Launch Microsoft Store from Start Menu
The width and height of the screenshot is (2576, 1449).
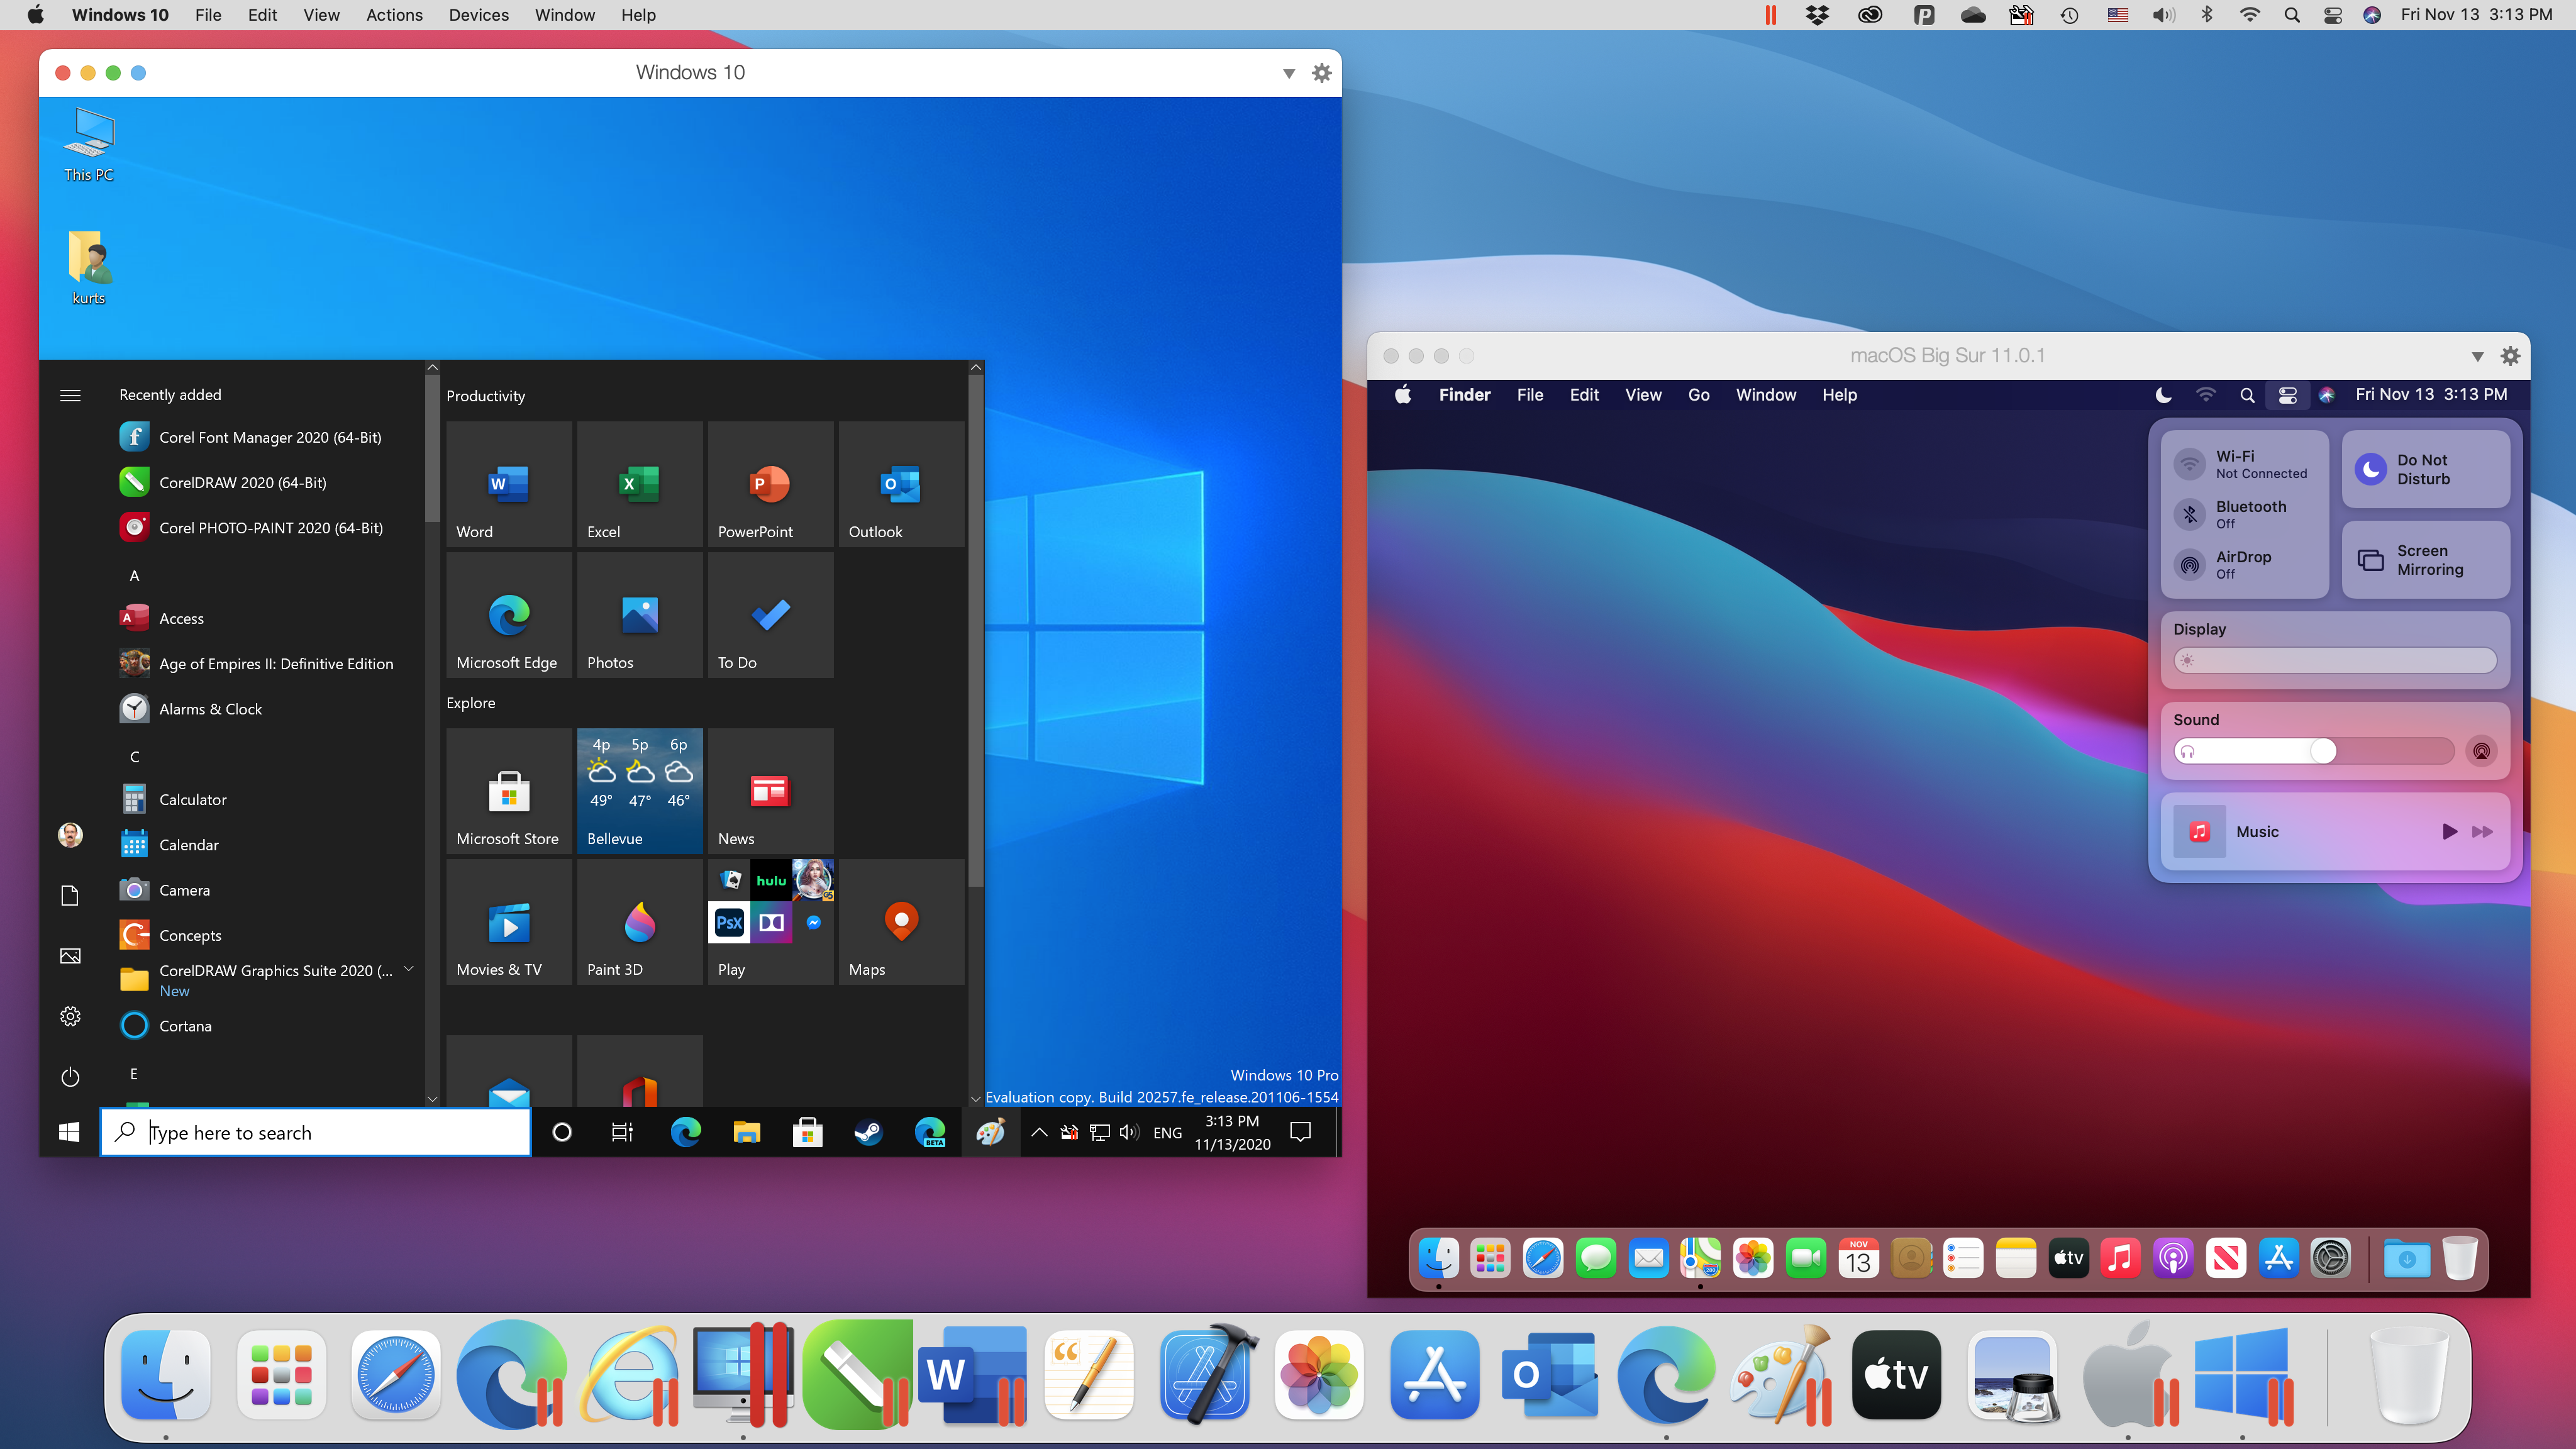click(x=508, y=789)
